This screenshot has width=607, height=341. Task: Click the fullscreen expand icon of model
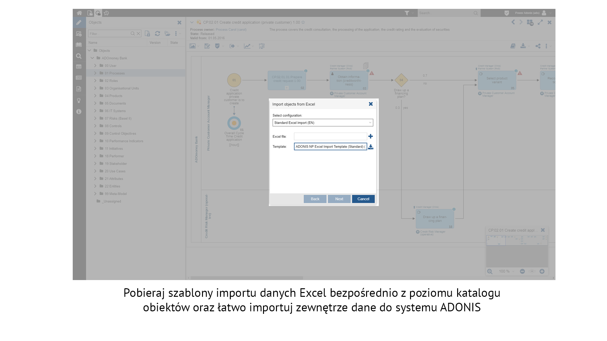(x=540, y=22)
